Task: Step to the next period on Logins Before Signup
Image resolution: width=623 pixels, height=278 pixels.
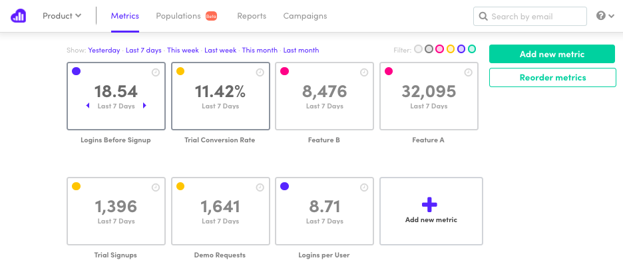Action: click(x=144, y=106)
